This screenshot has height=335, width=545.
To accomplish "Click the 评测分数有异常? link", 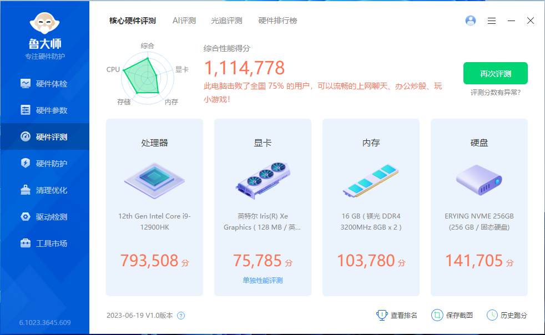I will [495, 93].
